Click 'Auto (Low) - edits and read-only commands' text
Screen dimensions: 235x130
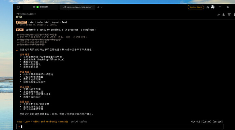coord(43,122)
